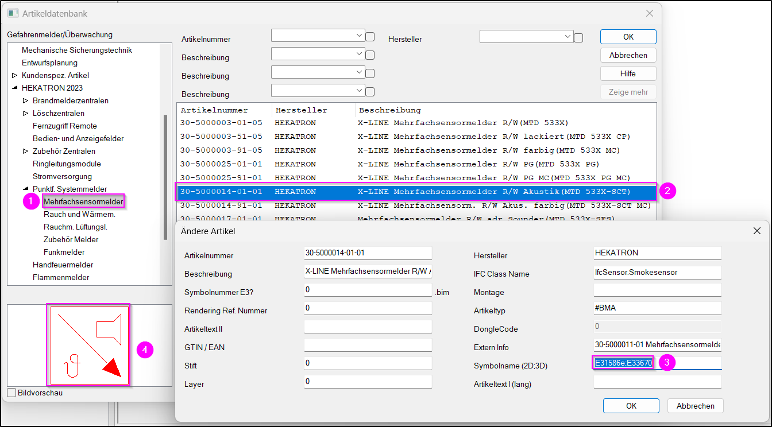This screenshot has width=772, height=427.
Task: Enable checkbox next to Hersteller filter
Action: 578,38
